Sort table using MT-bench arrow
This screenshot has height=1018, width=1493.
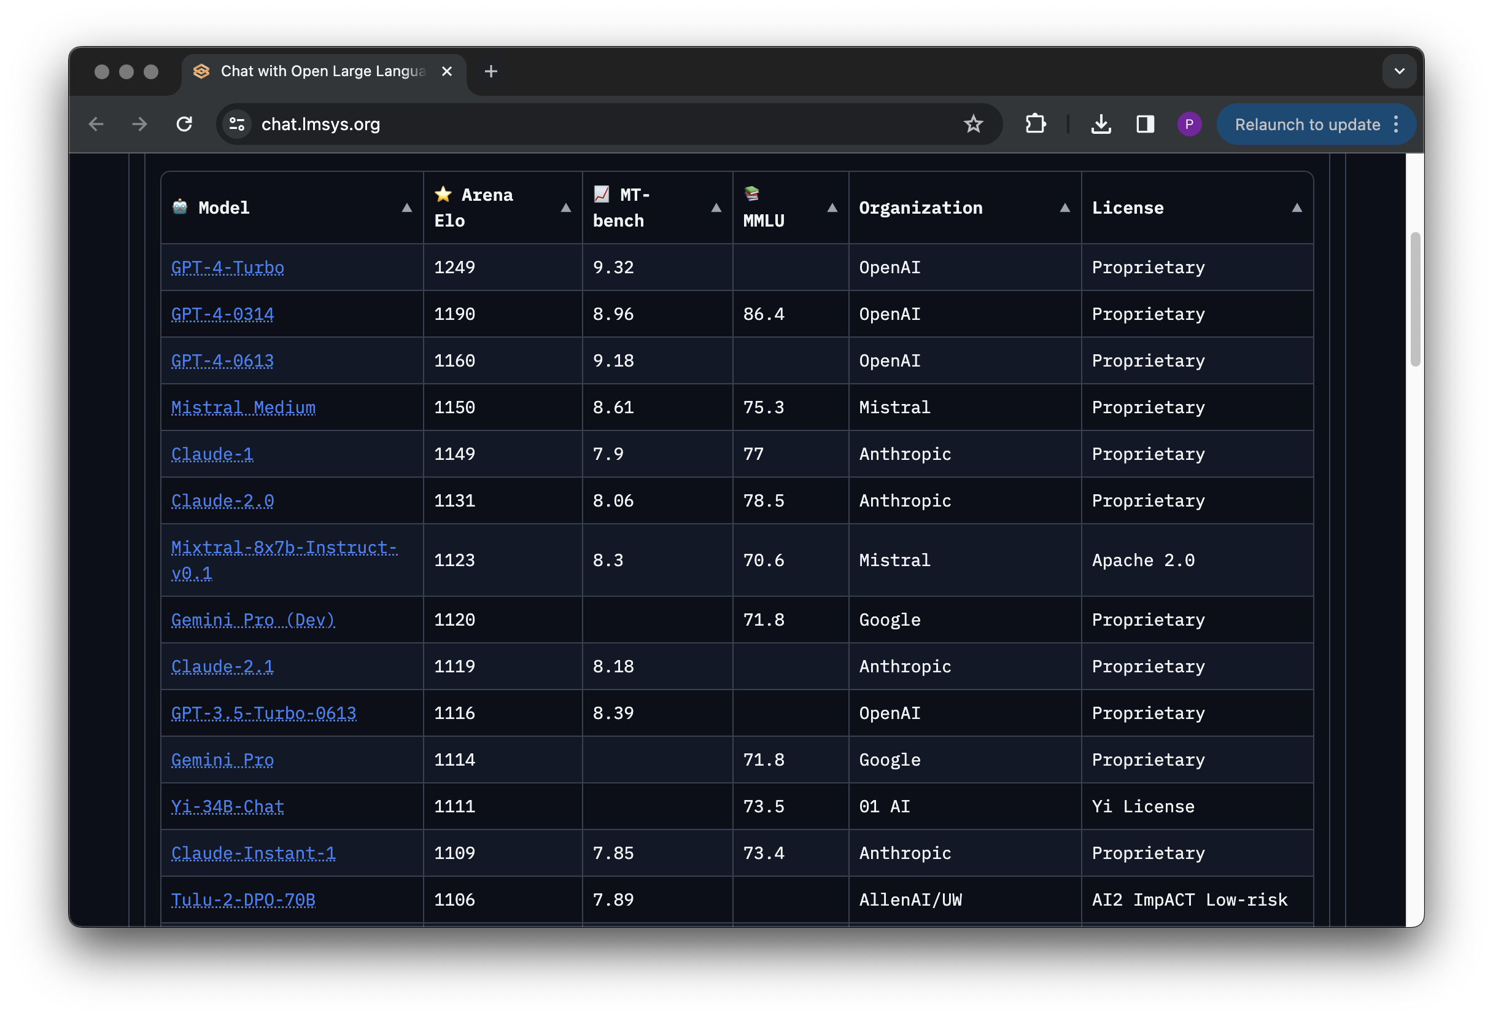[x=716, y=208]
